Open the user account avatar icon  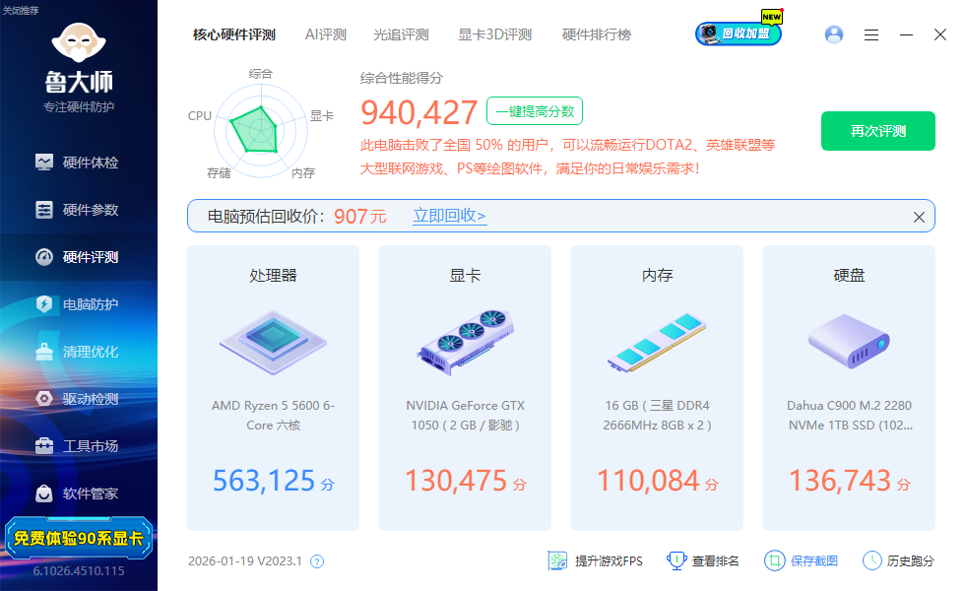(833, 34)
